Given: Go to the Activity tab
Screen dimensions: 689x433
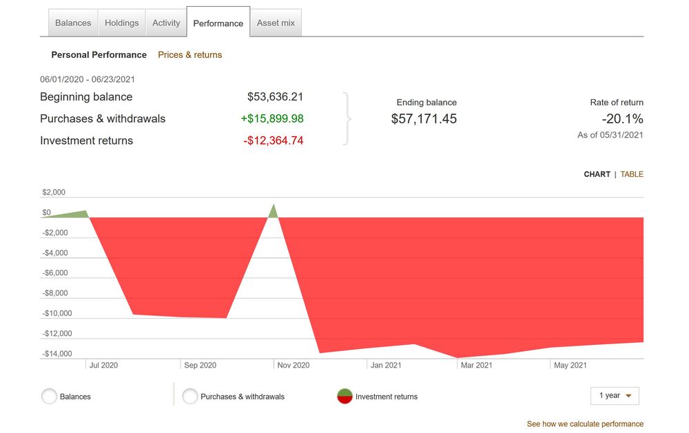Looking at the screenshot, I should (x=166, y=23).
